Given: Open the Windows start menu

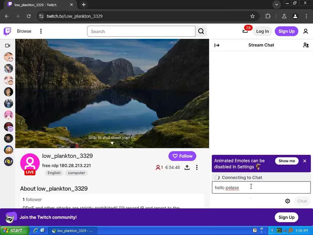Looking at the screenshot, I should point(15,230).
